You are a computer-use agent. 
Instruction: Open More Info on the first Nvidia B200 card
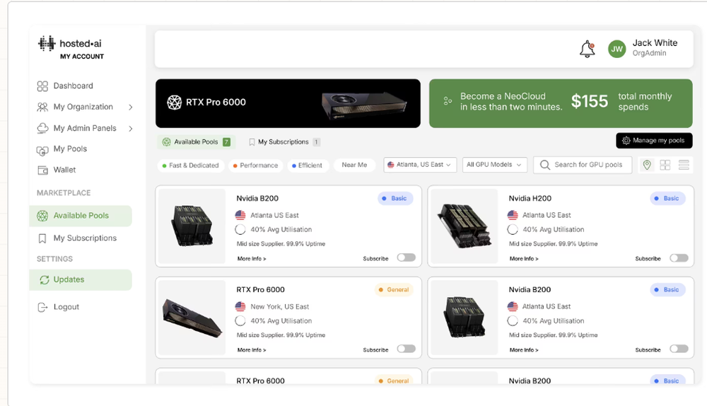click(252, 259)
